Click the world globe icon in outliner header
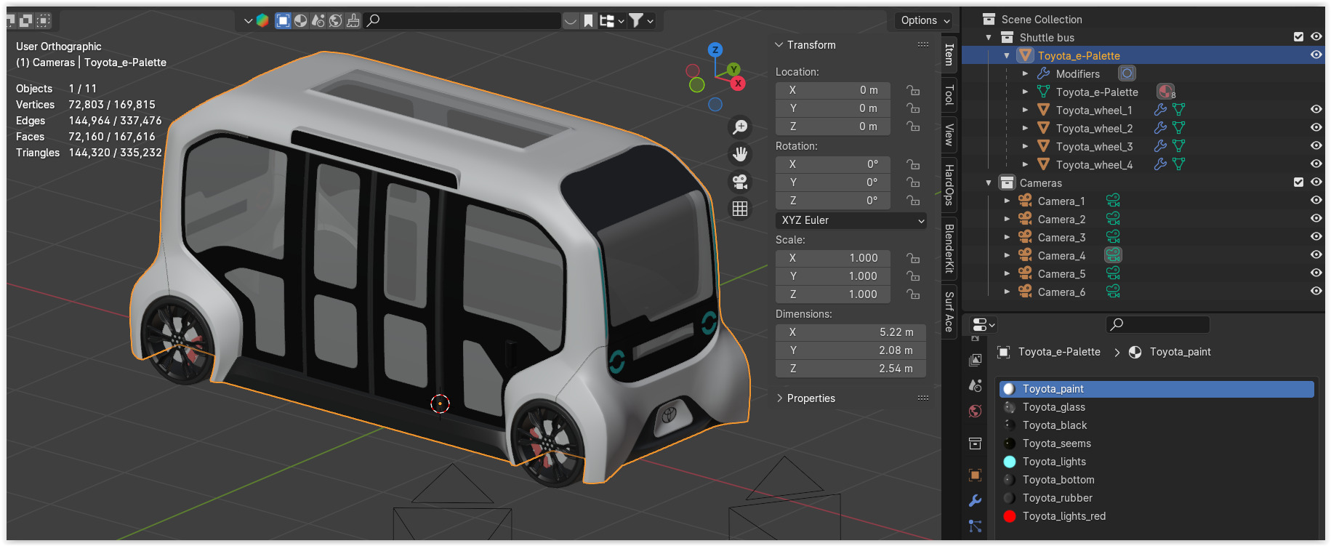 pyautogui.click(x=335, y=20)
